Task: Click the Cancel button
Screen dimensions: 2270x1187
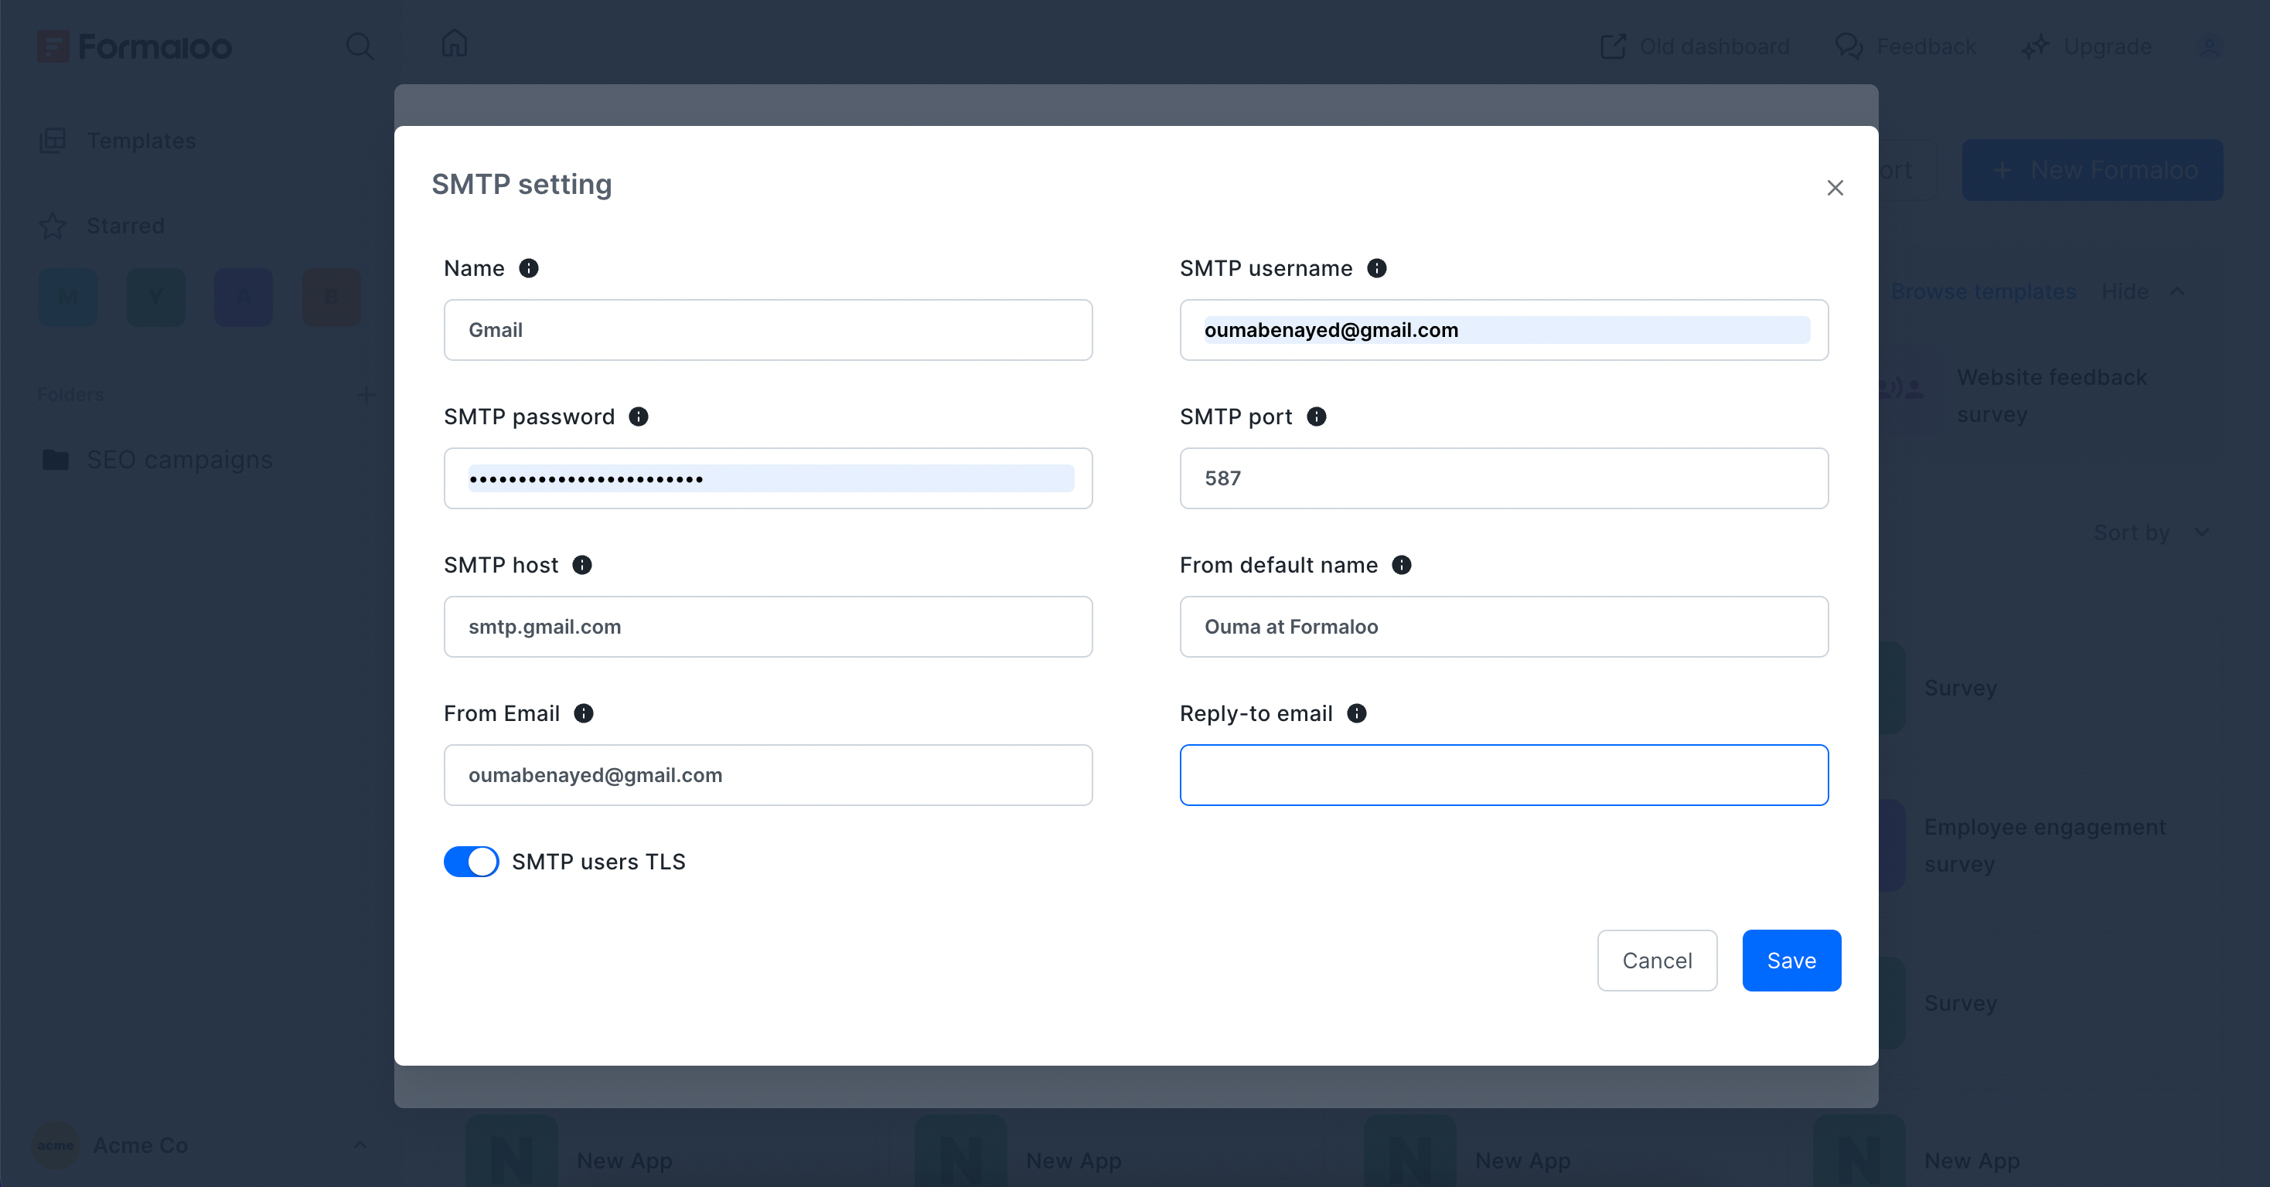Action: point(1657,961)
